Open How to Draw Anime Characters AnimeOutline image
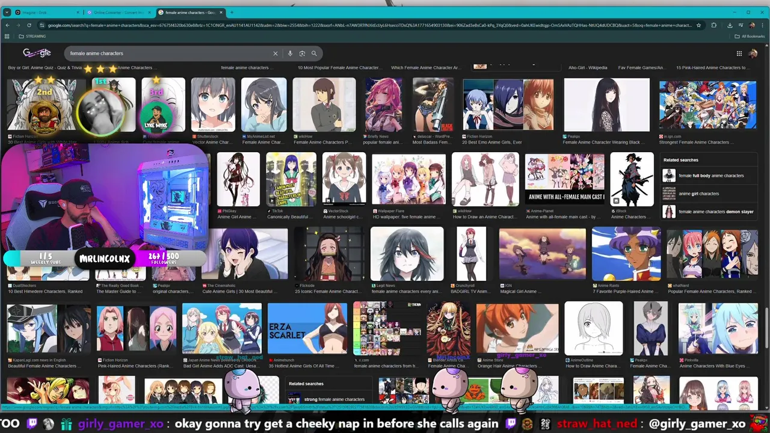 point(594,328)
